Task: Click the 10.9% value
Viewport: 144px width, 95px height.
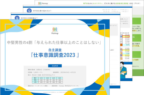Action: point(127,59)
